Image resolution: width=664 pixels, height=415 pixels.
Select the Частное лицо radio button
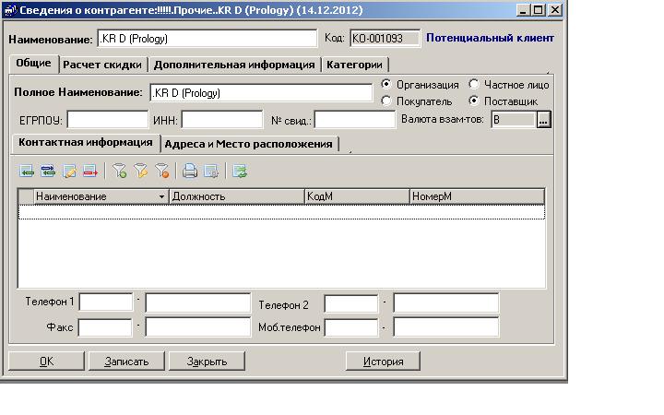click(x=474, y=85)
